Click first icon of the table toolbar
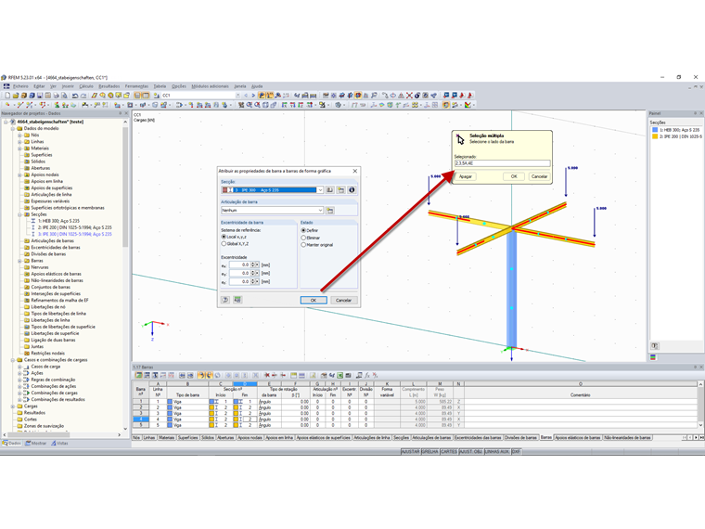Image resolution: width=705 pixels, height=529 pixels. point(138,375)
